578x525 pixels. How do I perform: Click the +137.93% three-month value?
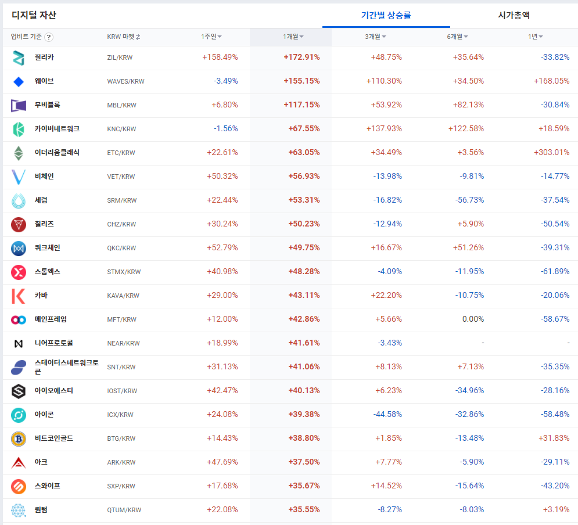pos(384,128)
